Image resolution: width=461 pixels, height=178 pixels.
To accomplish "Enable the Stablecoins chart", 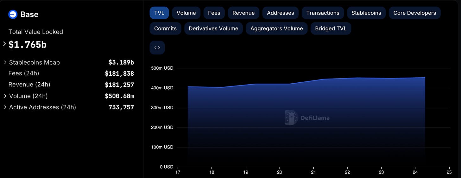I will tap(366, 13).
